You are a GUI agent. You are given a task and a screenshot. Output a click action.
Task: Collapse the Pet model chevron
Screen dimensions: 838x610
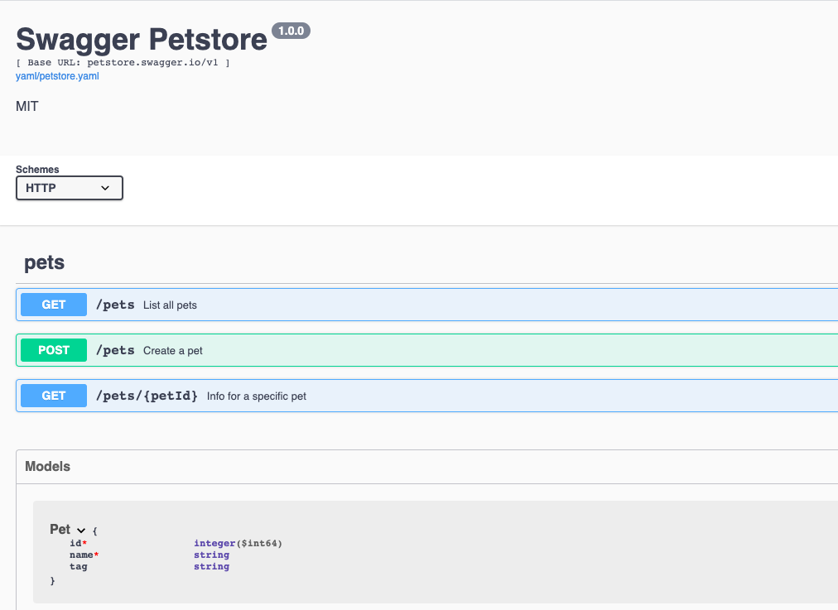click(x=81, y=531)
